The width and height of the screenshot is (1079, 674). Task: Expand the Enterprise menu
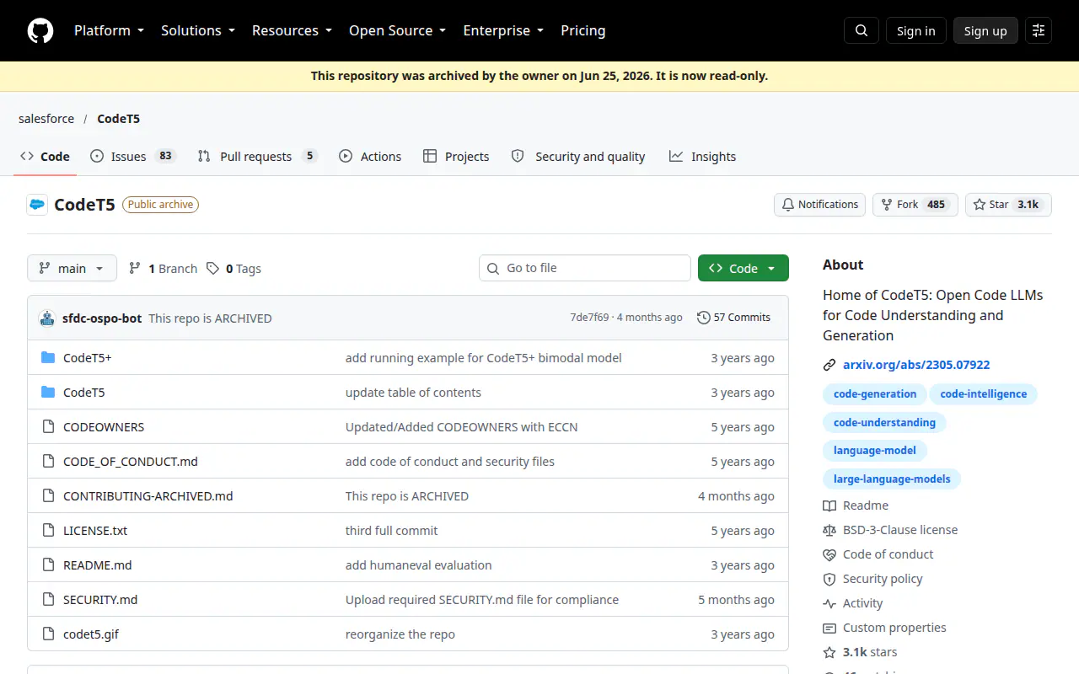click(x=503, y=30)
